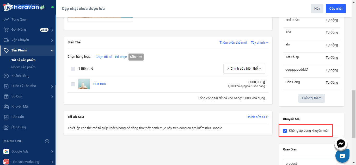Click the Báo Cáo chart icon
This screenshot has width=356, height=165.
[x=6, y=117]
